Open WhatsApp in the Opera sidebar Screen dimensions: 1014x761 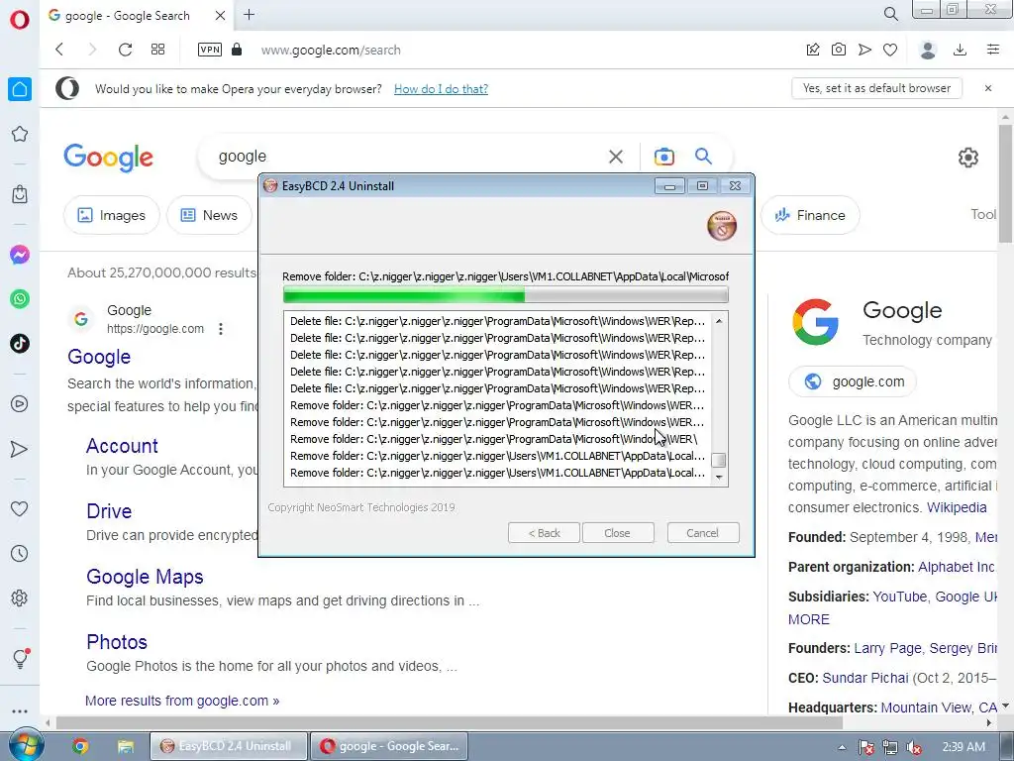[20, 299]
